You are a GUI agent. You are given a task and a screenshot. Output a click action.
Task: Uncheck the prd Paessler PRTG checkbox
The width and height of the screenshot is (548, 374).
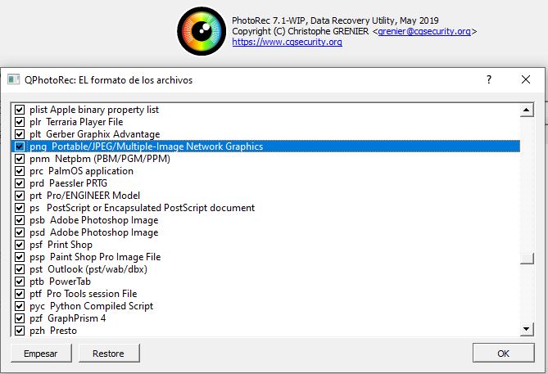[x=20, y=183]
